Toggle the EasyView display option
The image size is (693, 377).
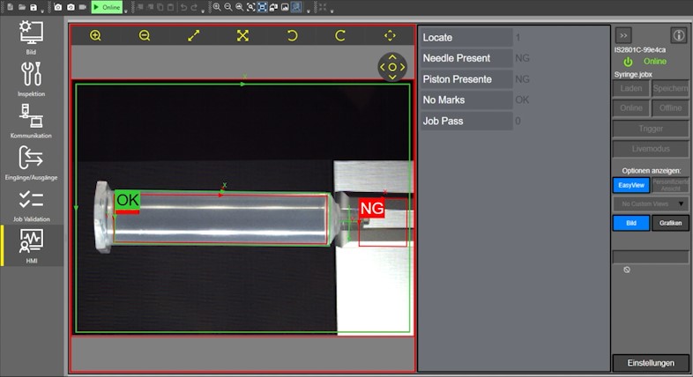point(630,185)
